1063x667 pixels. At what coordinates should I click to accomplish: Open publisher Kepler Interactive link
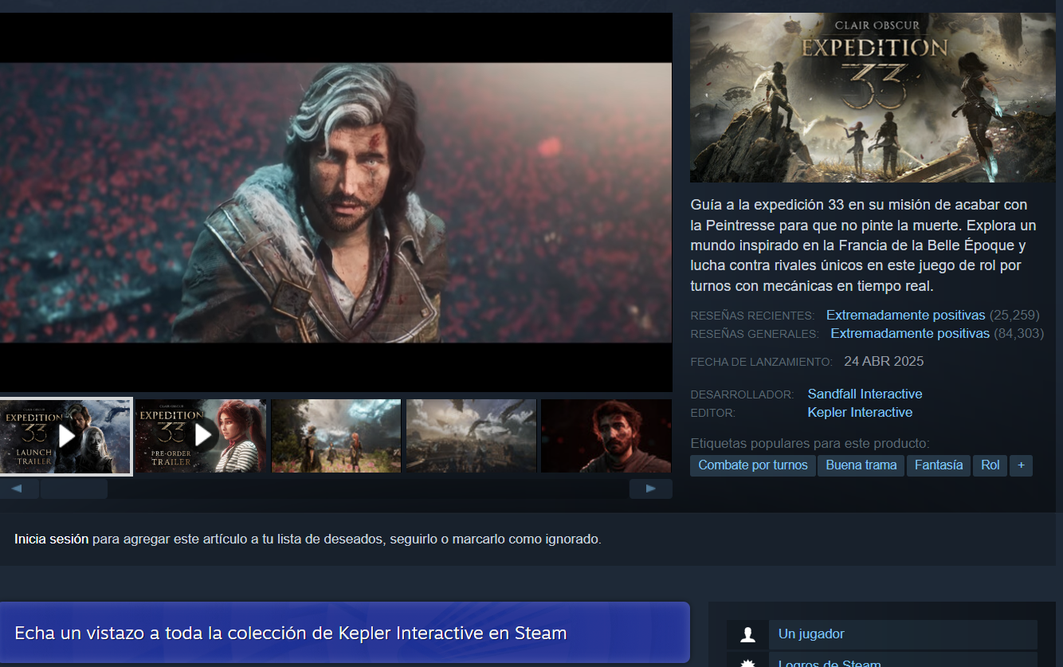click(860, 412)
